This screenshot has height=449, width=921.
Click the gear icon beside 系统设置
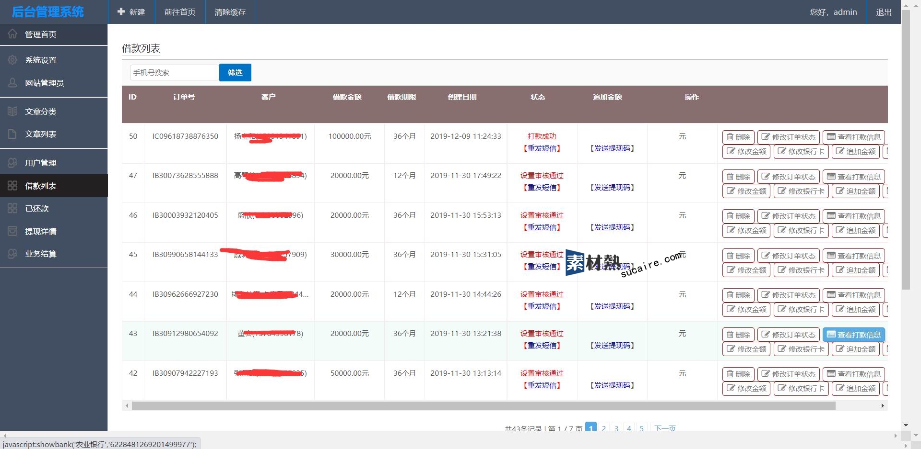tap(12, 60)
